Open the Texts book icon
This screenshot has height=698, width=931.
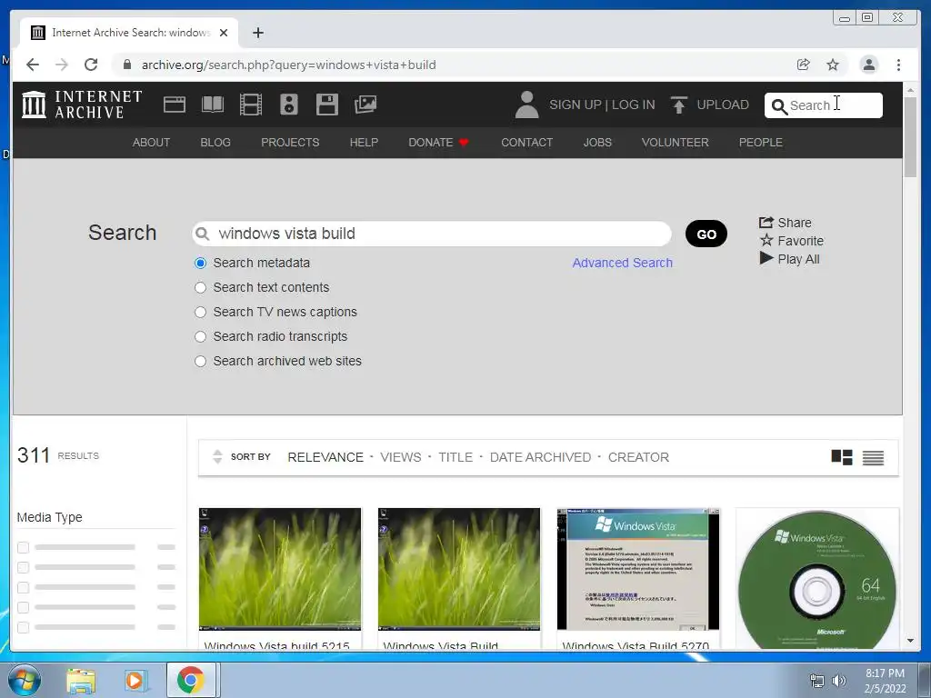coord(213,105)
